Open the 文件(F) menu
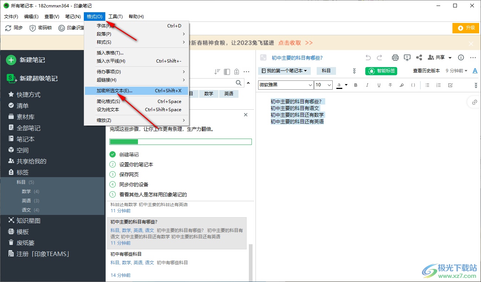Viewport: 481px width, 282px height. [x=11, y=17]
